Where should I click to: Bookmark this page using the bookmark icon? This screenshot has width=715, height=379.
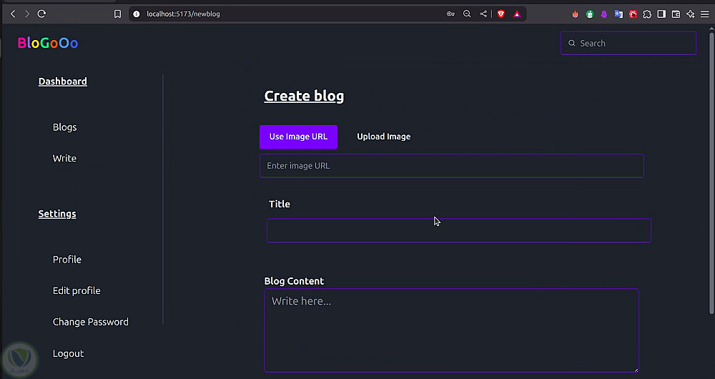[x=118, y=14]
